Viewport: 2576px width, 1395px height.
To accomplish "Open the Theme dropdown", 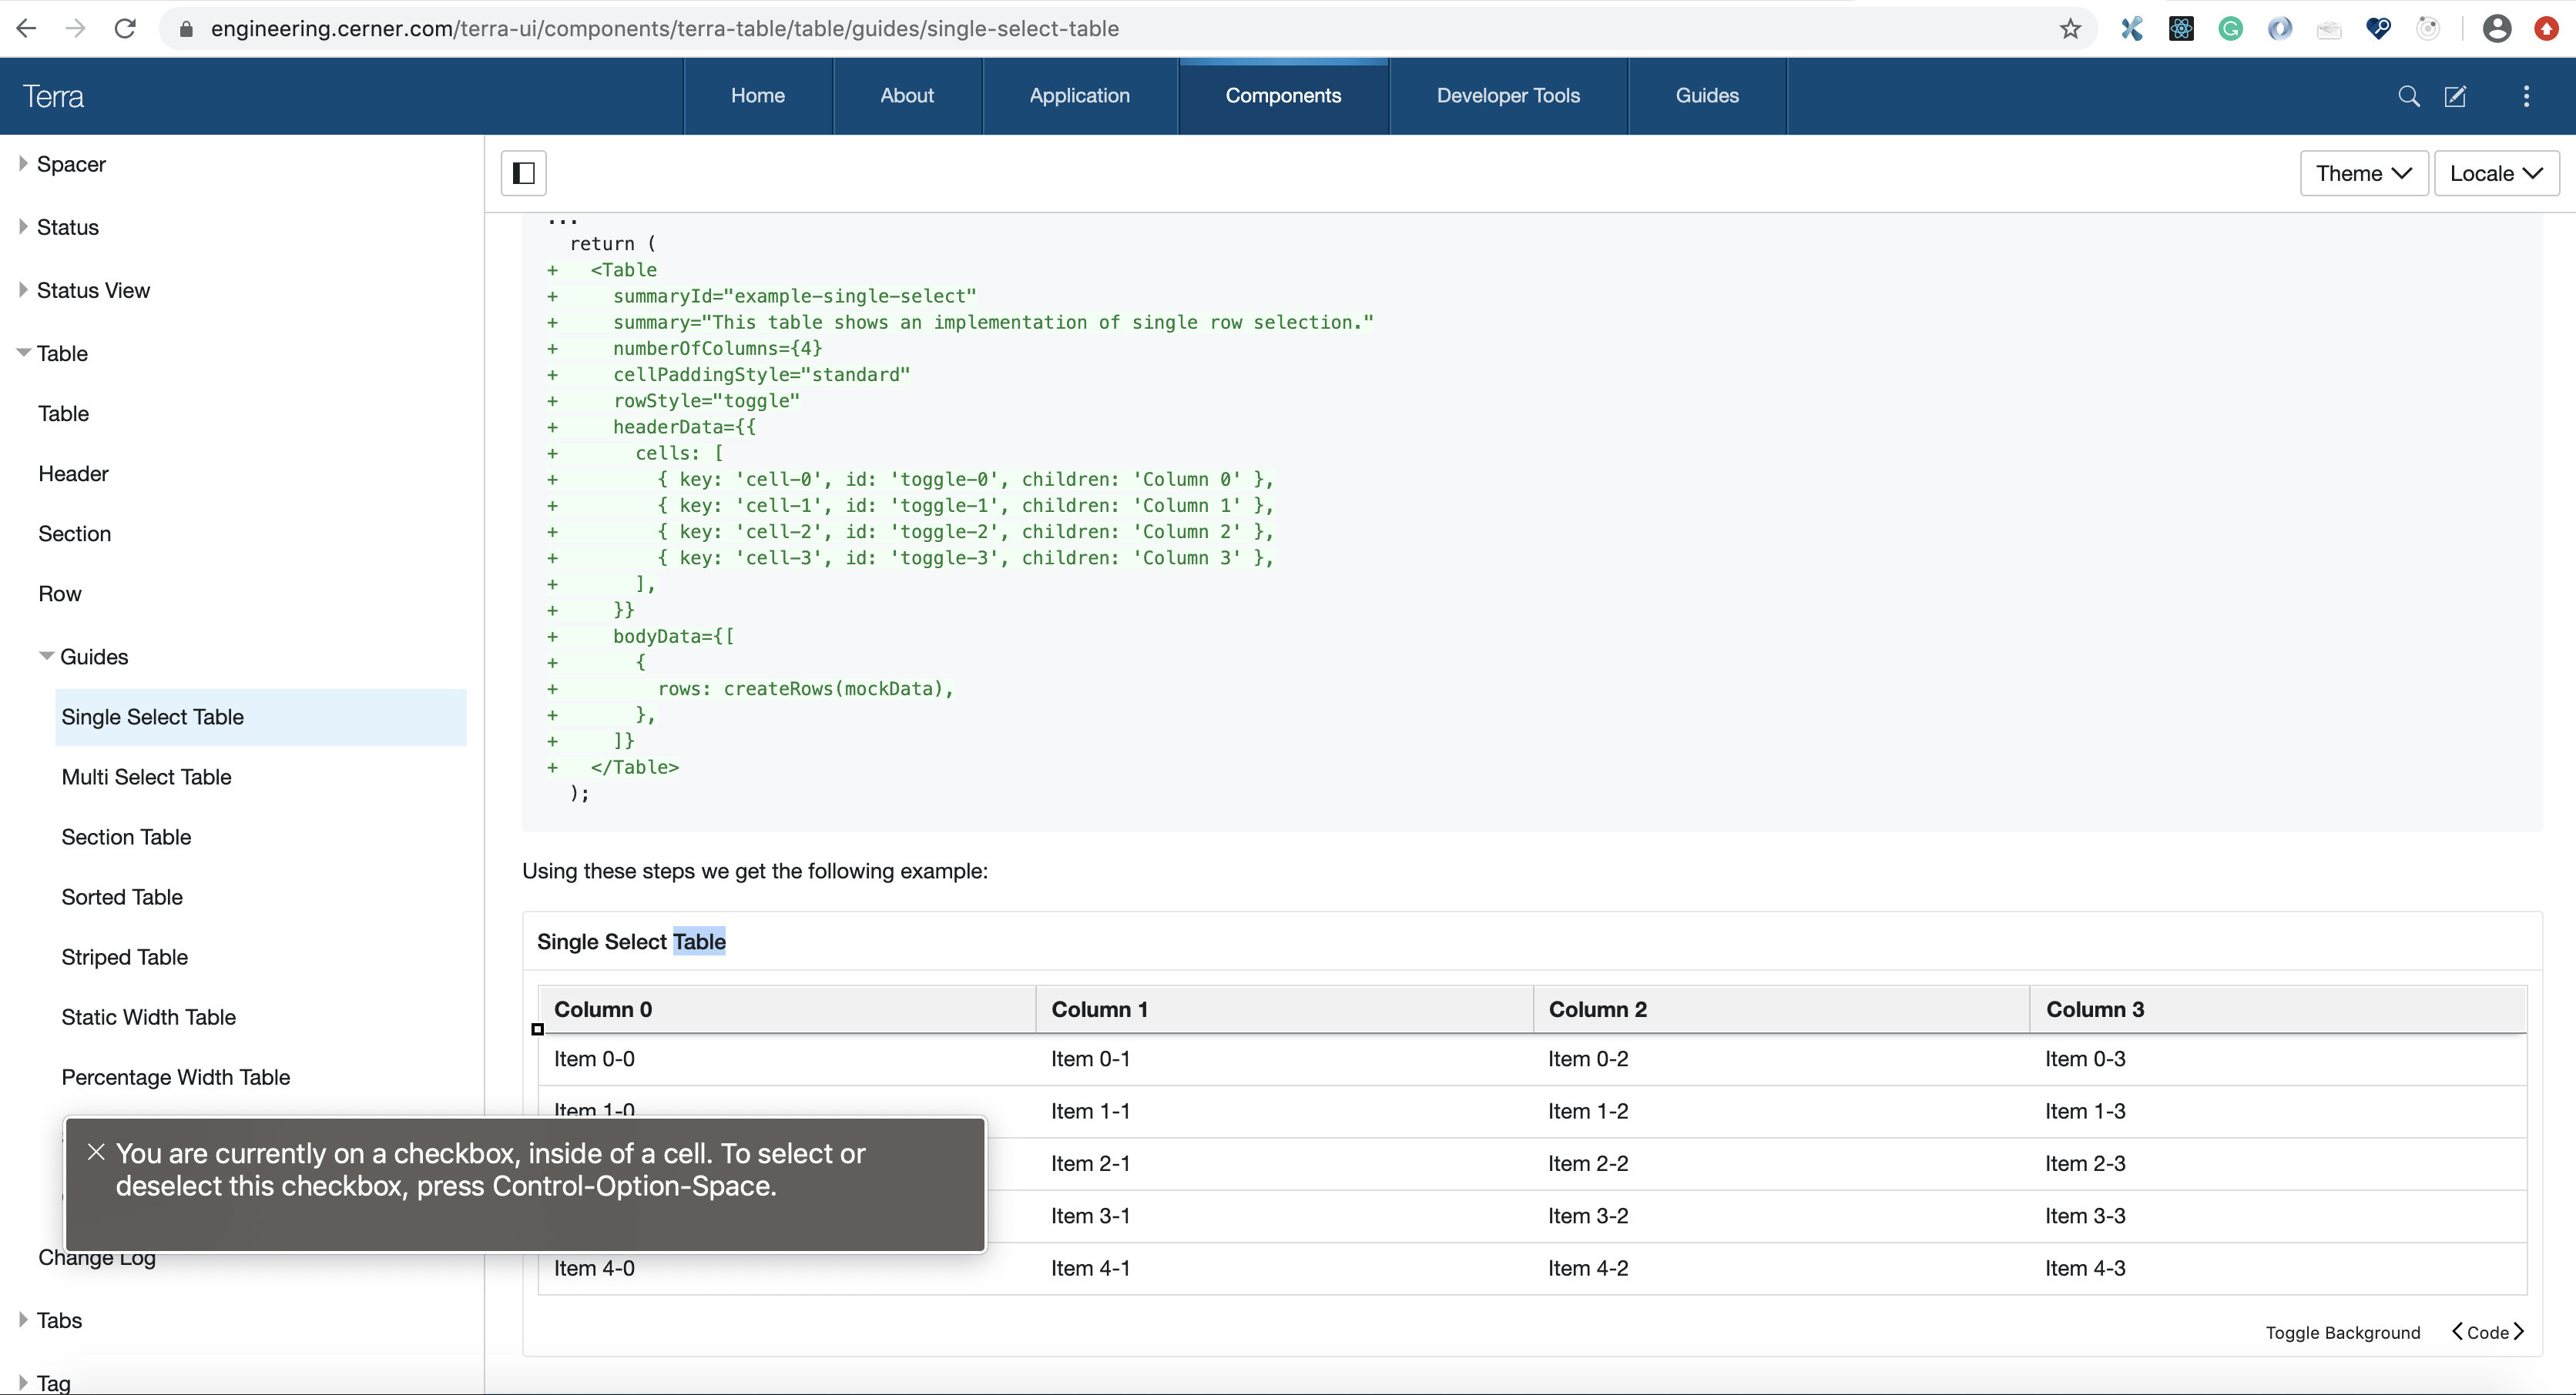I will 2363,173.
